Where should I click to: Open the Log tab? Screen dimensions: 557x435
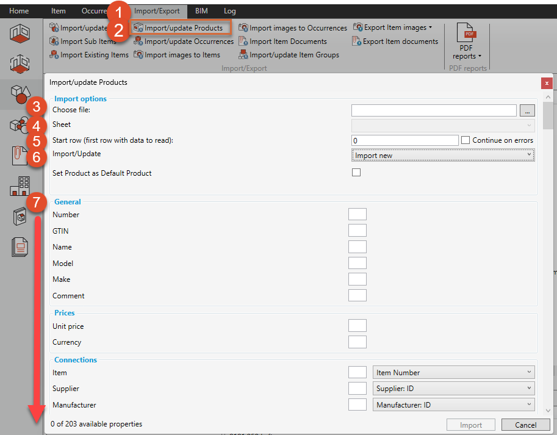coord(230,11)
